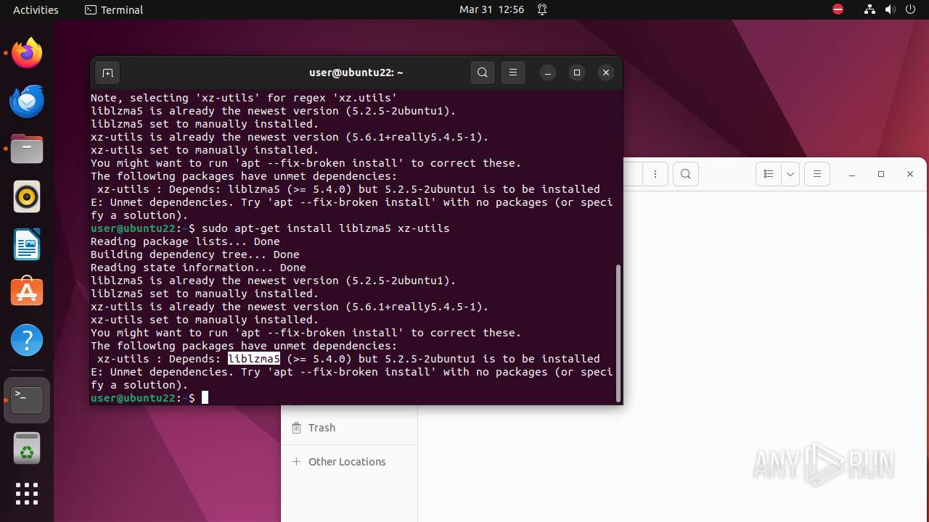Open Ubuntu Software from dock
Image resolution: width=929 pixels, height=522 pixels.
tap(27, 292)
